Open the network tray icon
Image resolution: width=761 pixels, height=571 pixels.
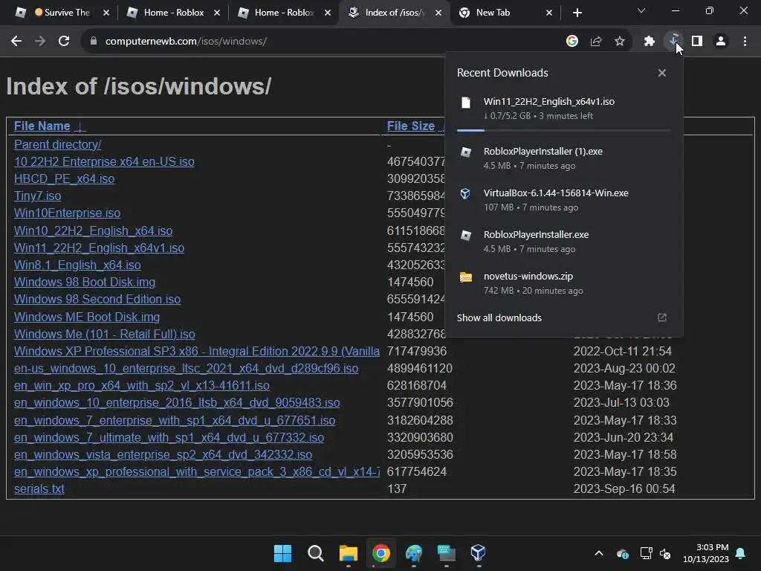pyautogui.click(x=646, y=553)
